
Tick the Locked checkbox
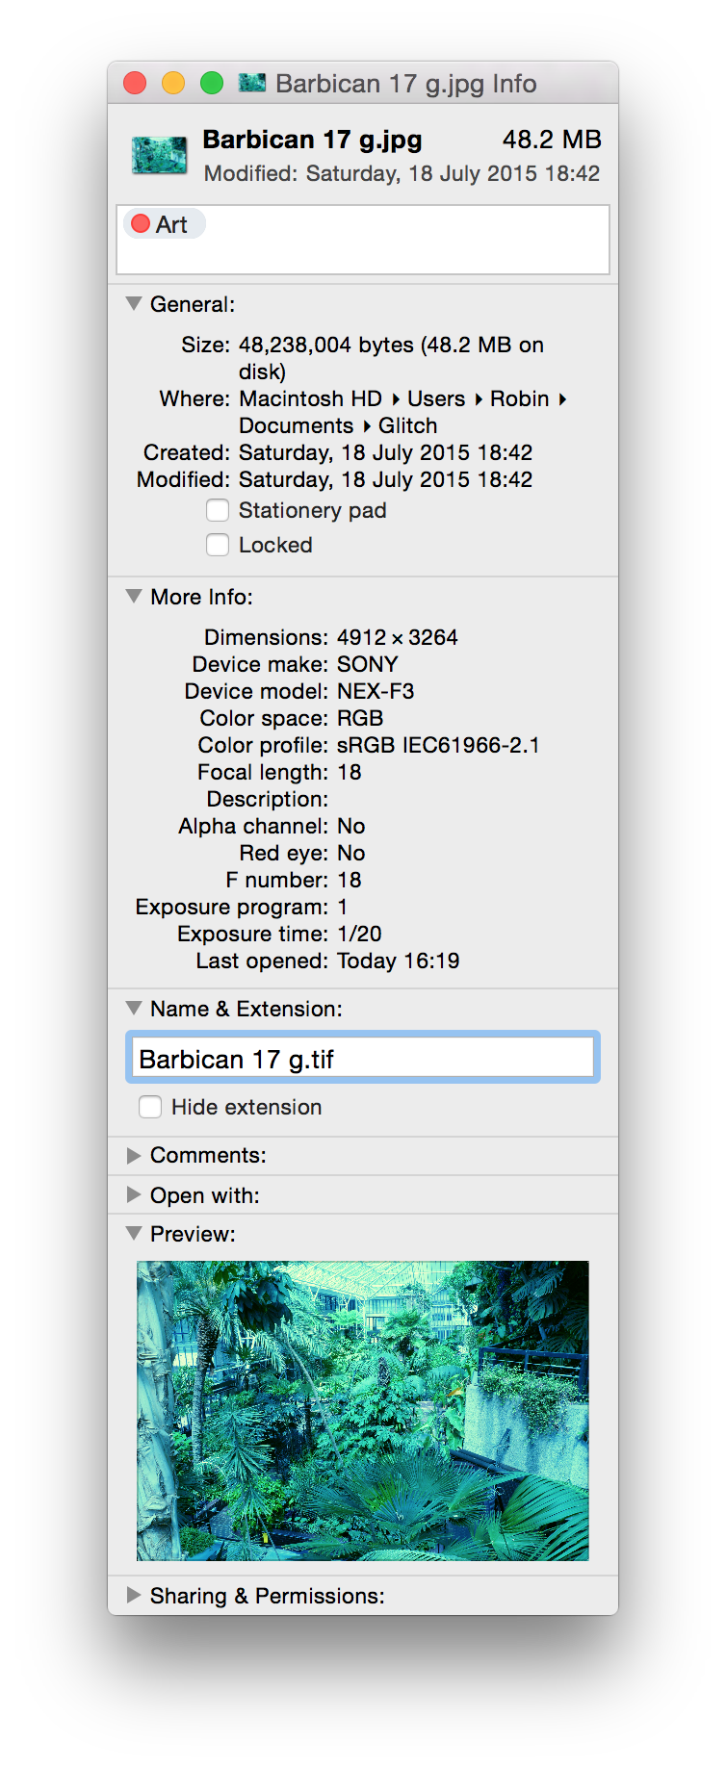[x=218, y=545]
